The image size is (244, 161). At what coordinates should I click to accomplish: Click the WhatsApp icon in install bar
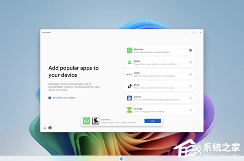point(87,121)
